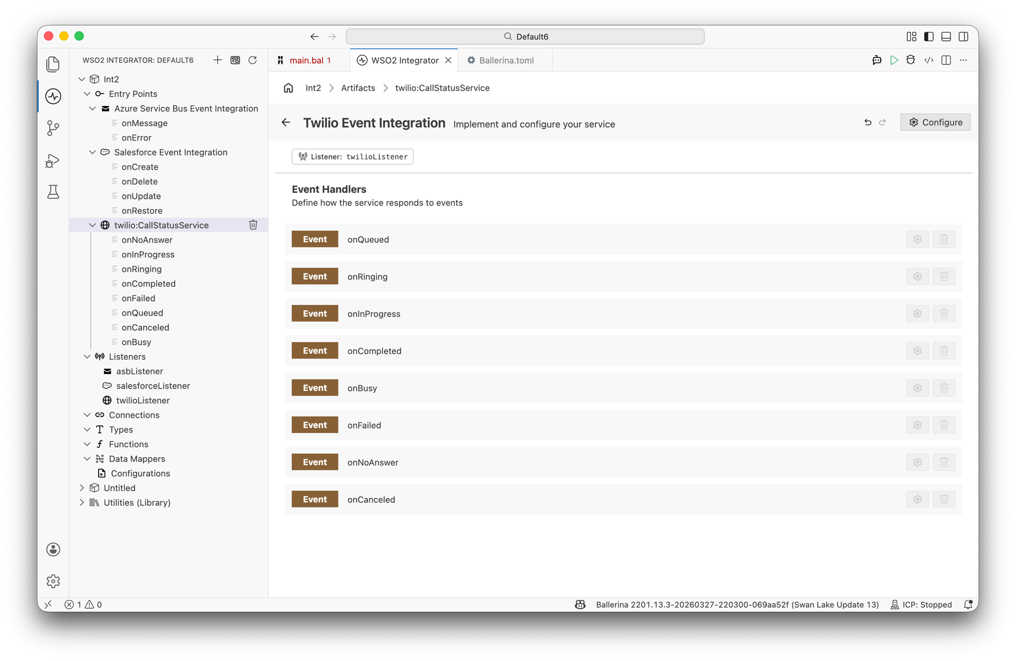Delete twilio:CallStatusService from the tree
This screenshot has height=661, width=1016.
(x=253, y=225)
